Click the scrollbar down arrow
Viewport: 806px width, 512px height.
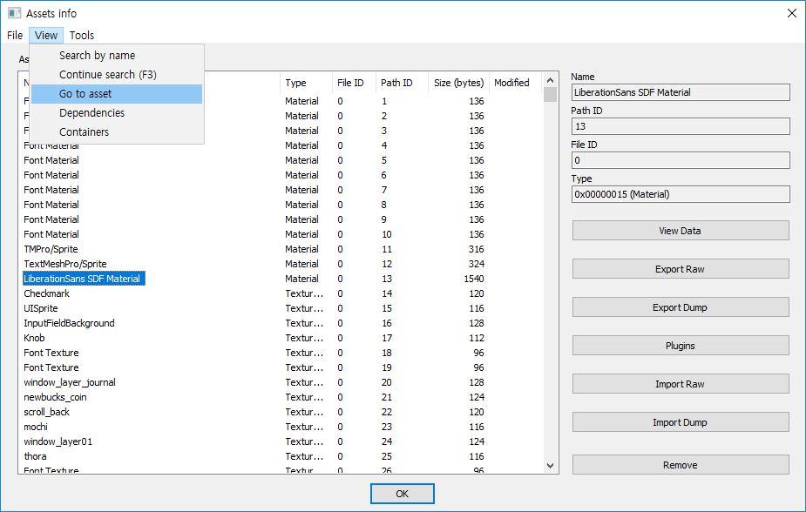click(550, 466)
